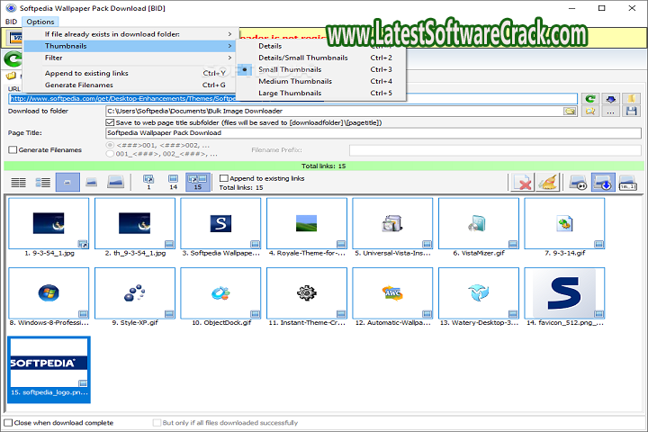Switch to Details/Small Thumbnails view icon
This screenshot has width=648, height=432.
[x=42, y=183]
